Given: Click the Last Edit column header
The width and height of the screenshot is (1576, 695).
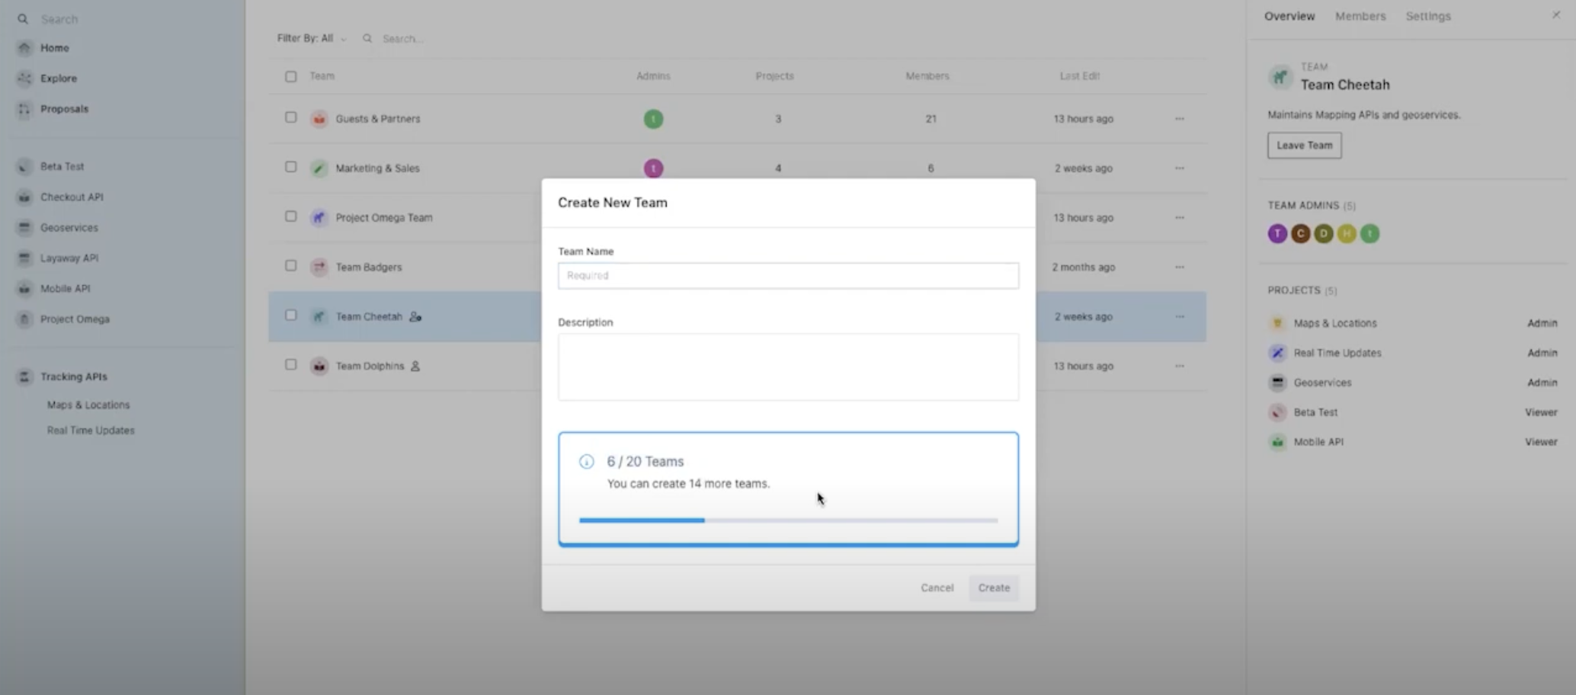Looking at the screenshot, I should tap(1079, 76).
